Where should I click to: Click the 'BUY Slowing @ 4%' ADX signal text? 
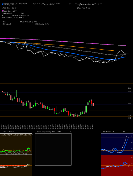point(42,24)
